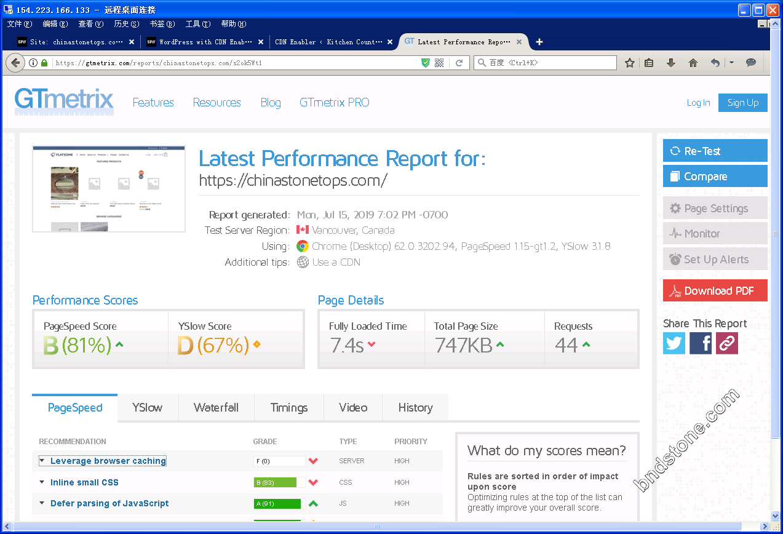The height and width of the screenshot is (534, 783).
Task: Open site information icon in address bar
Action: 33,63
